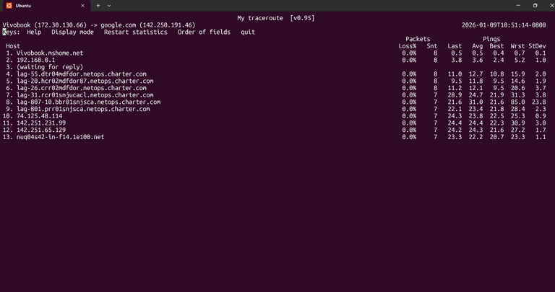
Task: Click hop 12 host 142.251.65.129
Action: pyautogui.click(x=41, y=130)
